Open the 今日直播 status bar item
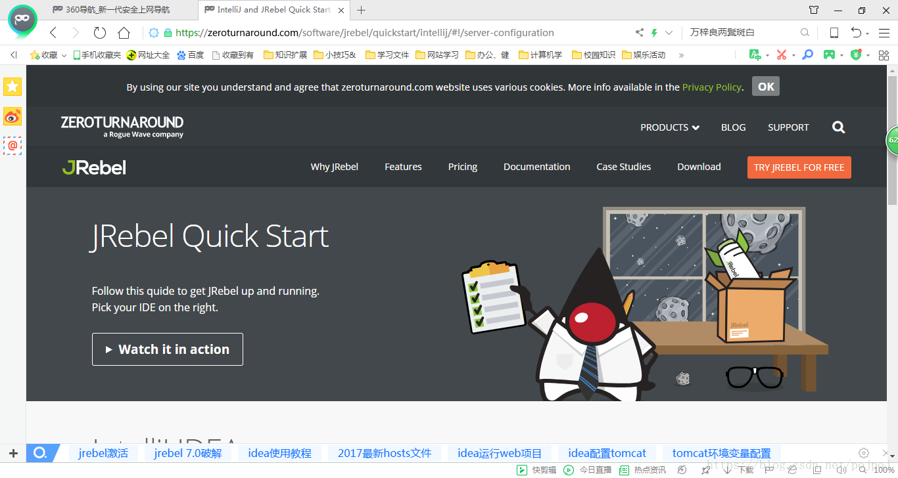898x478 pixels. 588,470
